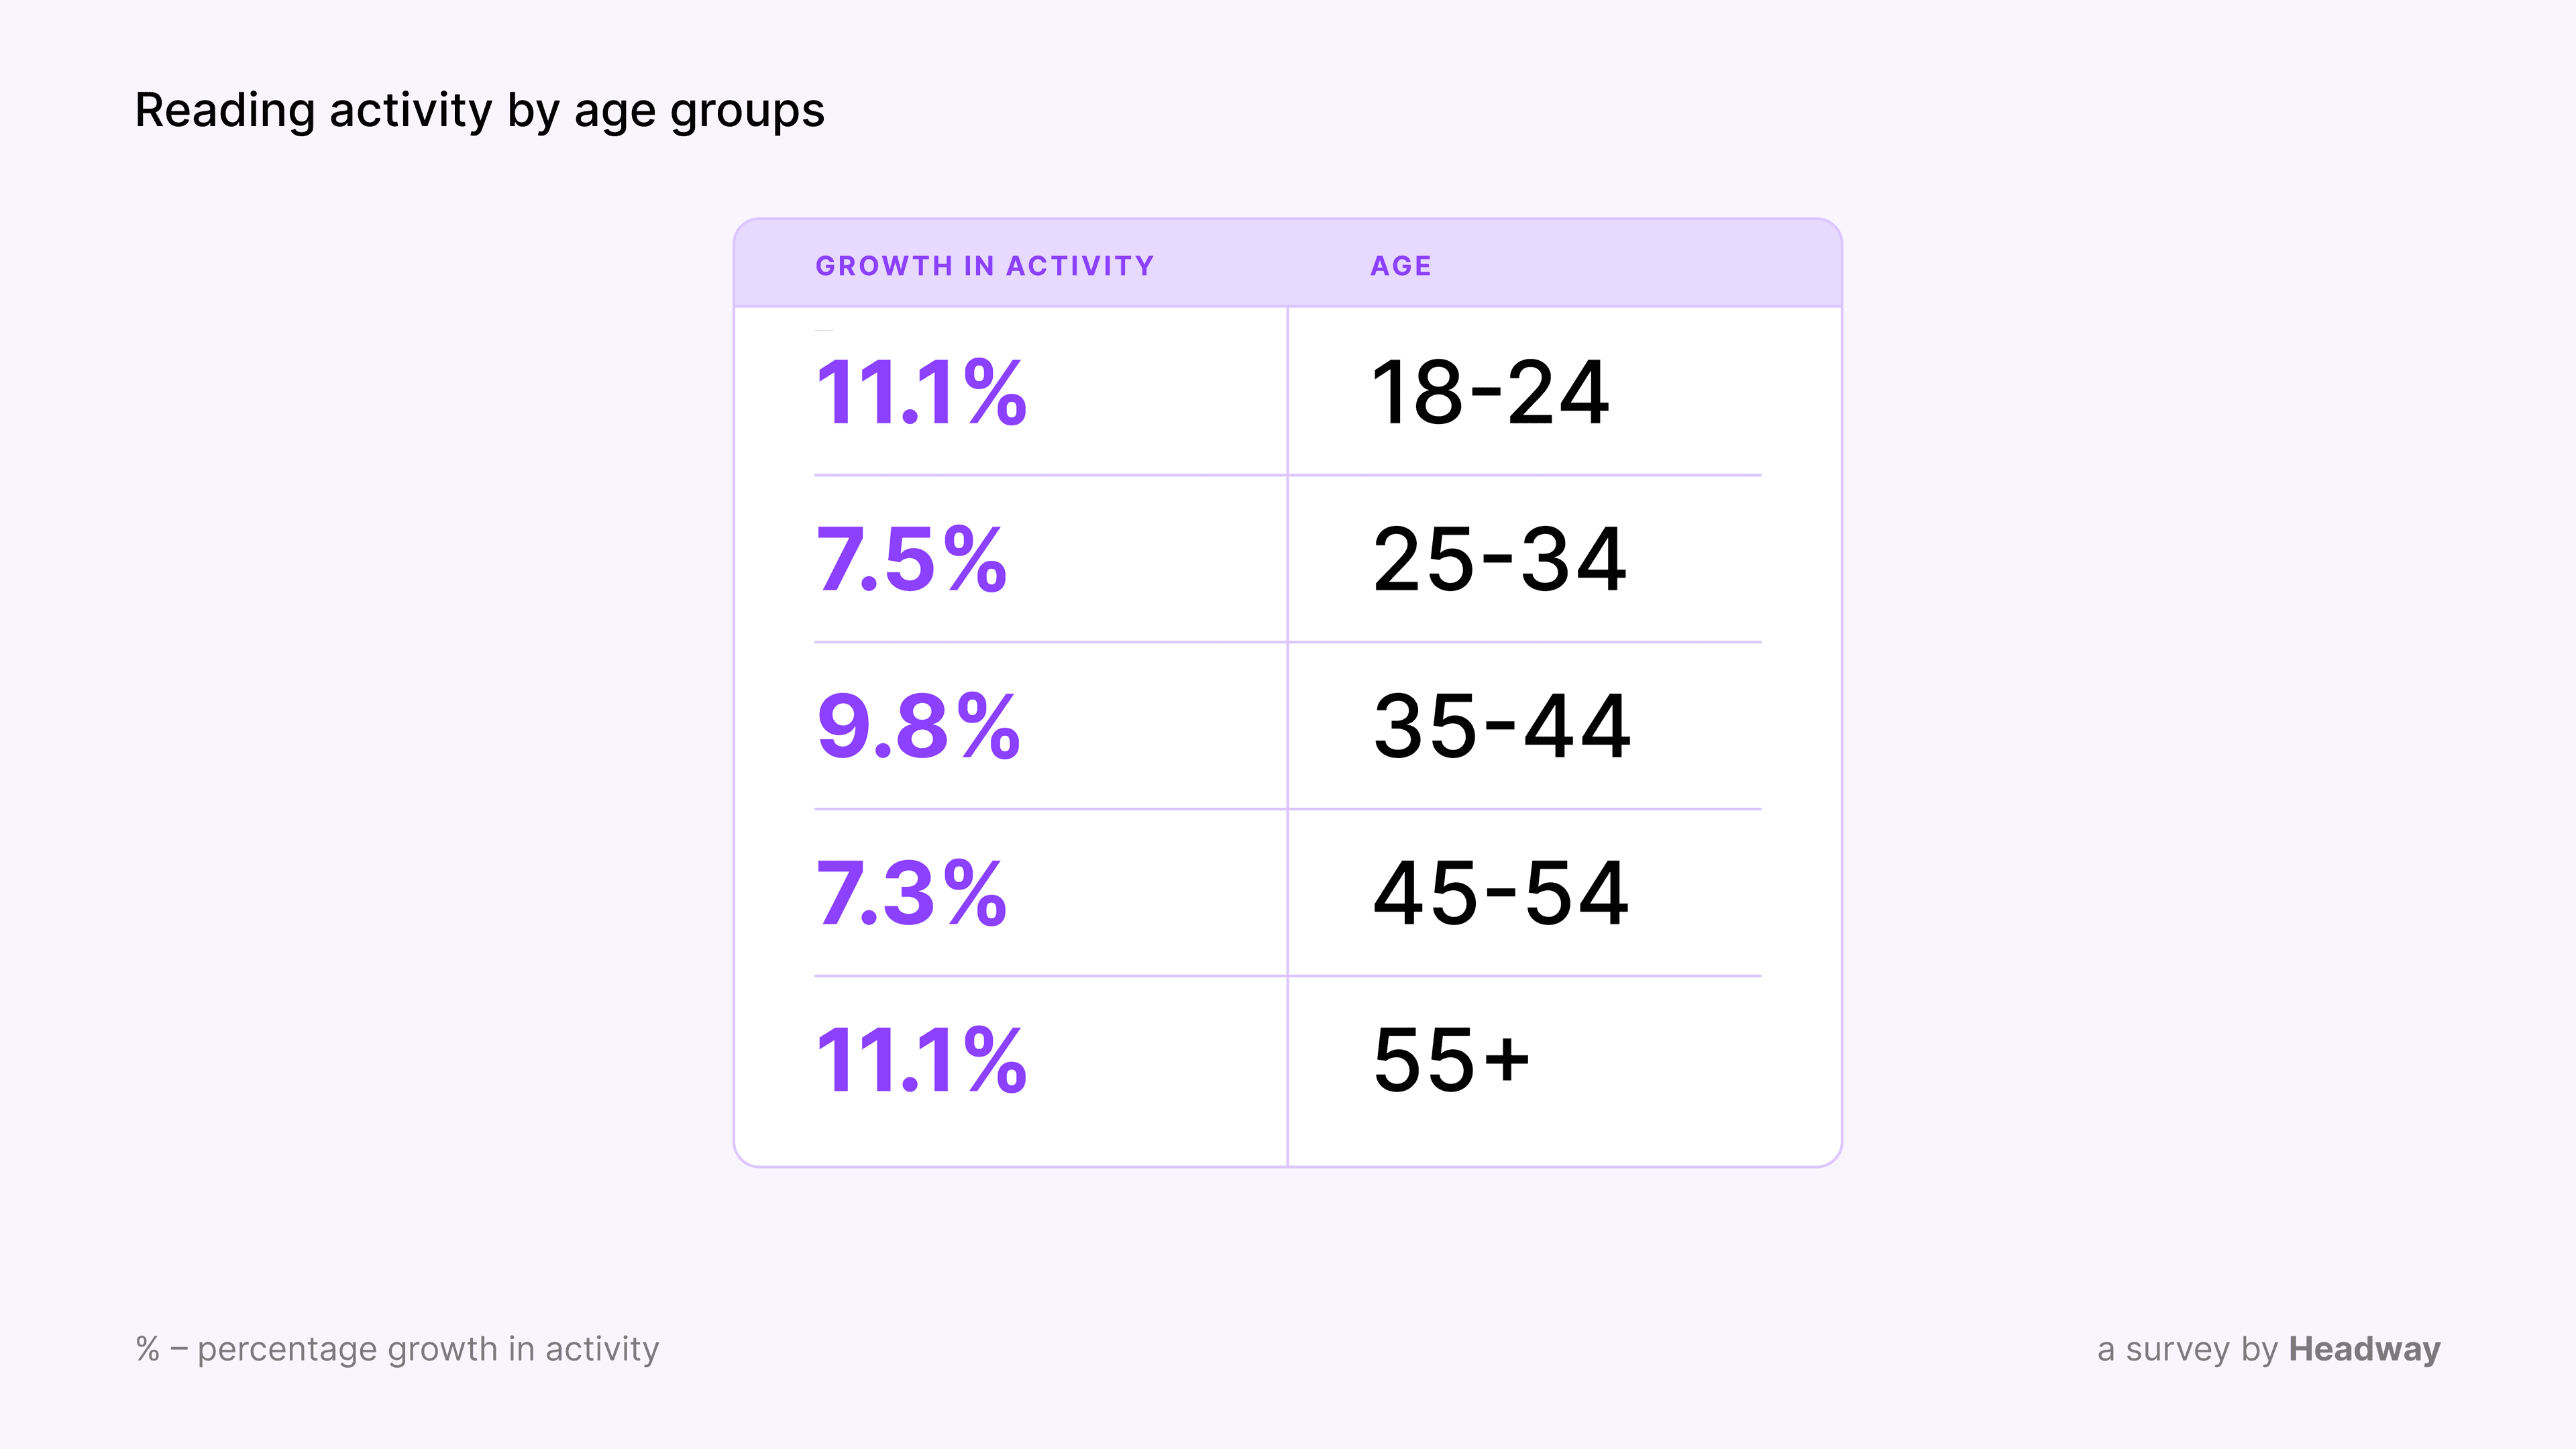Screen dimensions: 2576x1449
Task: Click the "Reading activity by age groups" title
Action: [479, 110]
